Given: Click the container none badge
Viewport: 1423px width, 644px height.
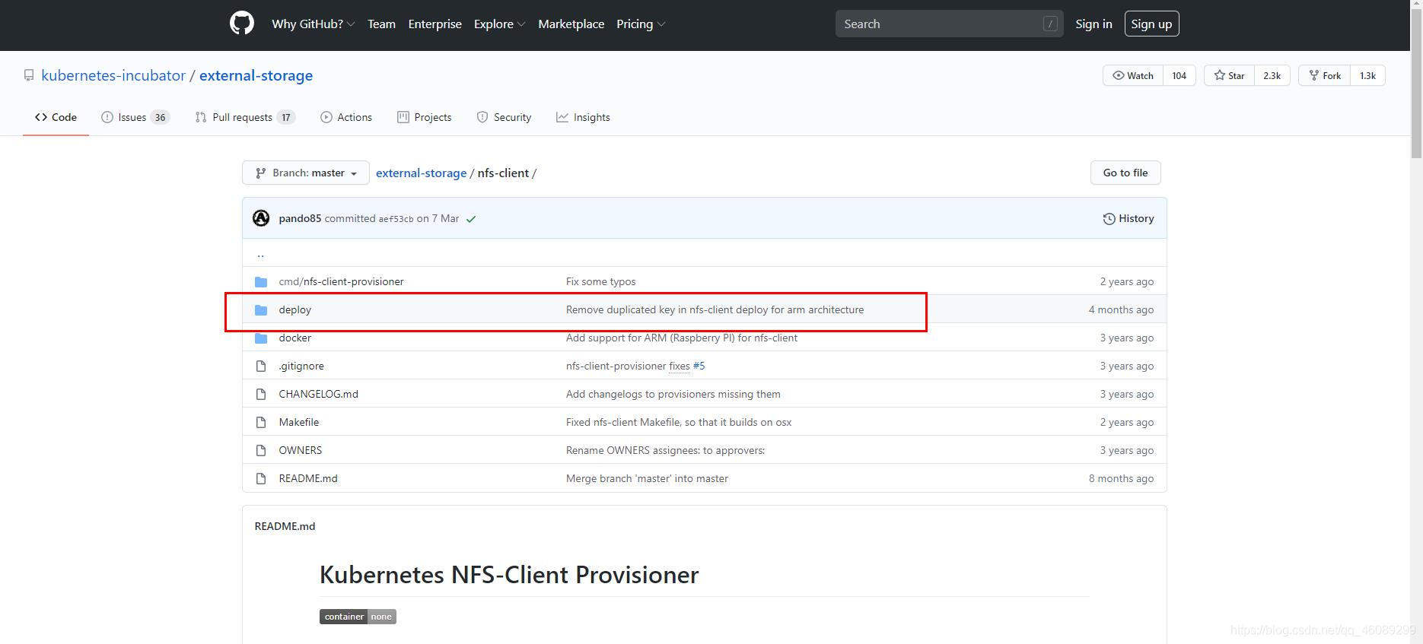Looking at the screenshot, I should click(x=358, y=617).
